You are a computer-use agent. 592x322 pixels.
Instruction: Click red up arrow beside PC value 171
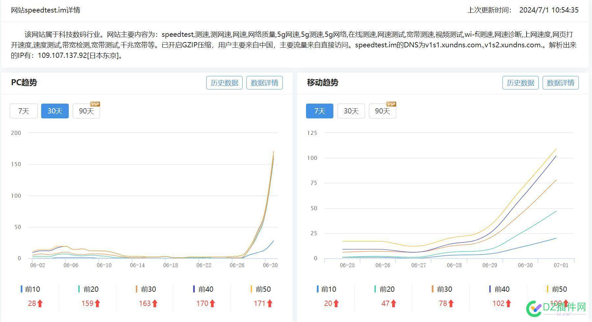tap(270, 303)
